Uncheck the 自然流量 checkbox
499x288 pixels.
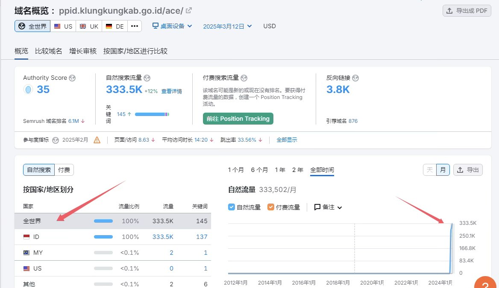[232, 207]
